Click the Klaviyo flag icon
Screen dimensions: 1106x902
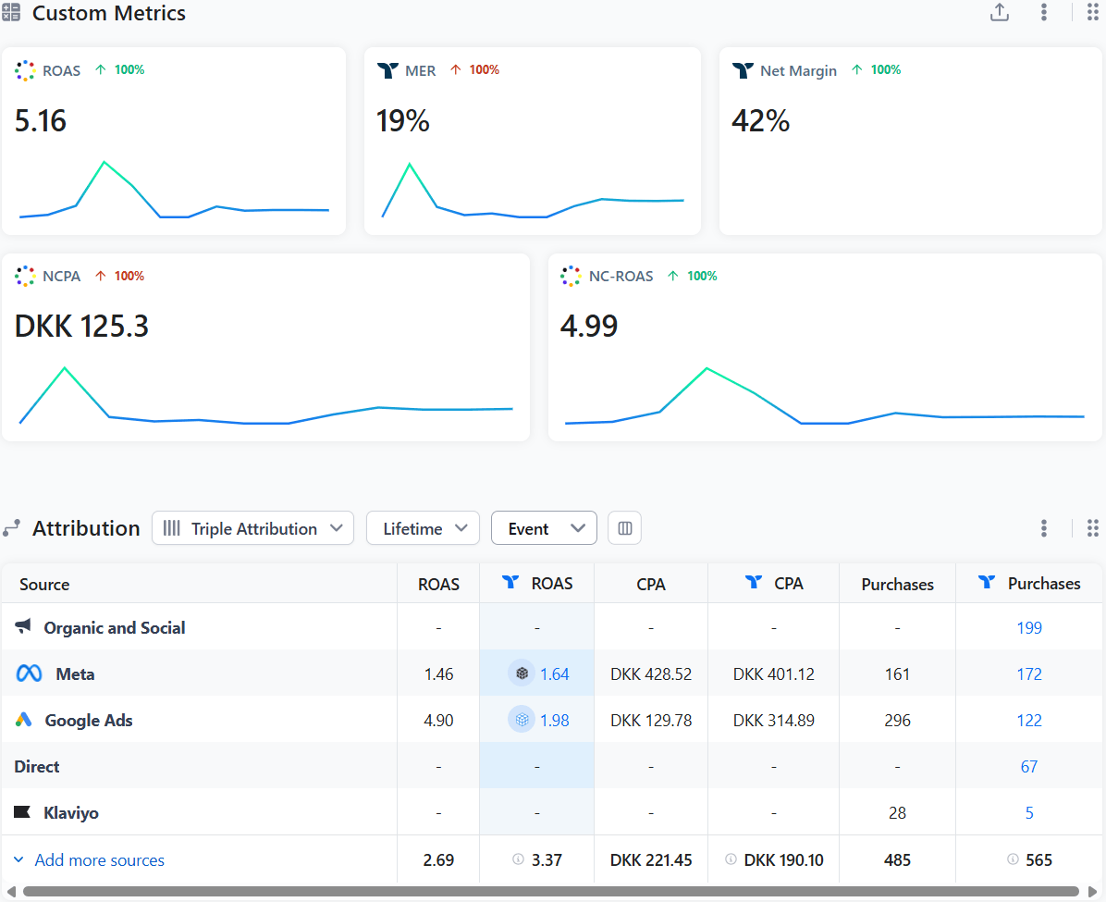(x=22, y=811)
